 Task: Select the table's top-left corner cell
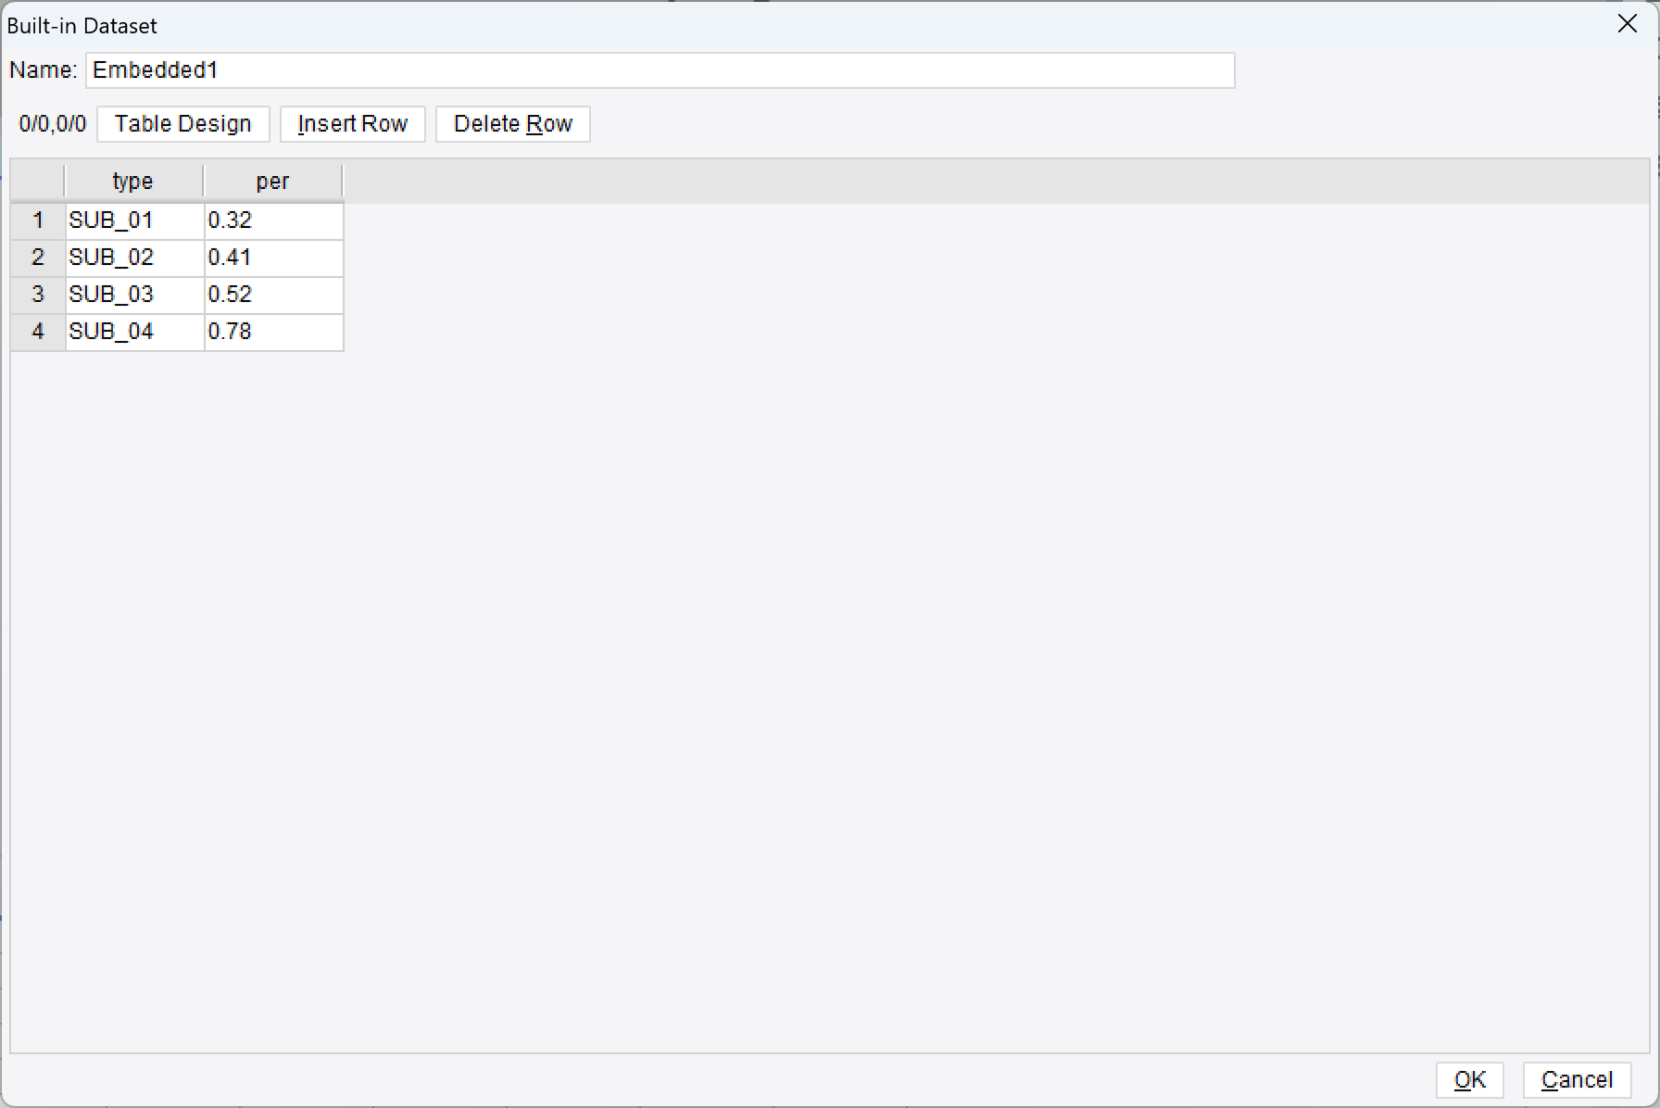38,182
